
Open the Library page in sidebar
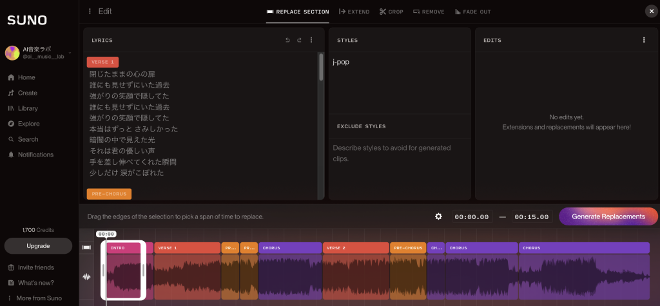[x=28, y=108]
